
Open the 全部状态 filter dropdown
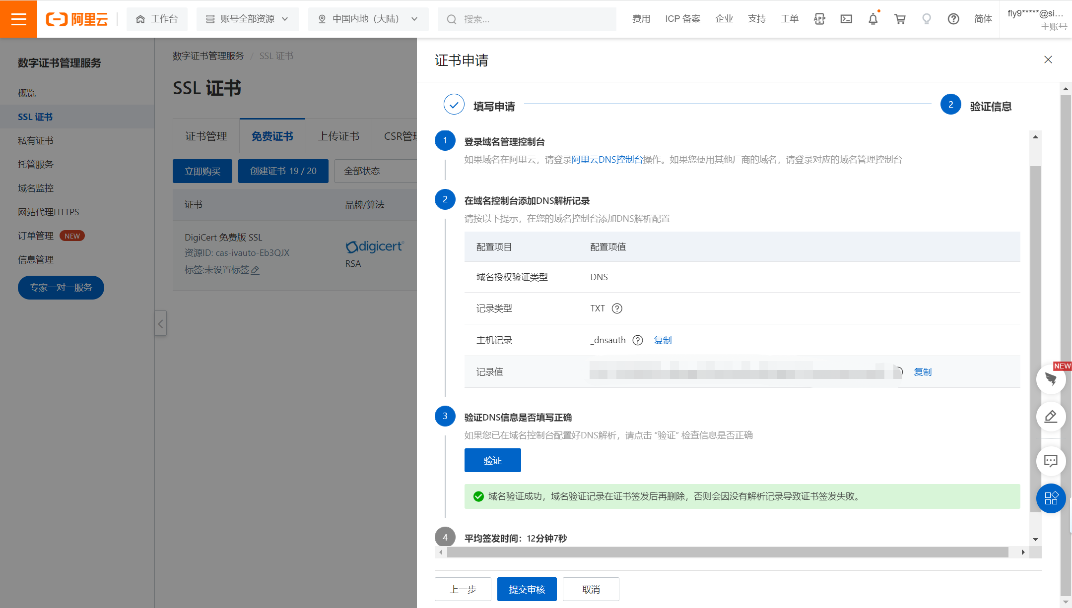pos(376,171)
